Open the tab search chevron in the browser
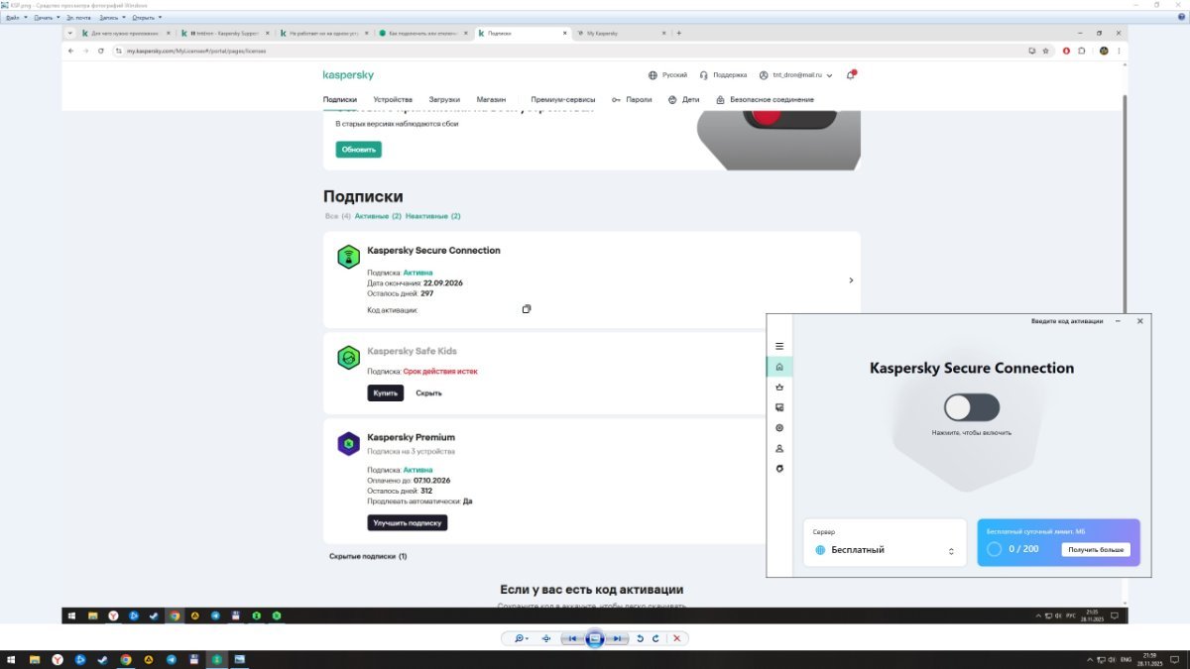Screen dimensions: 1190x669 [69, 33]
